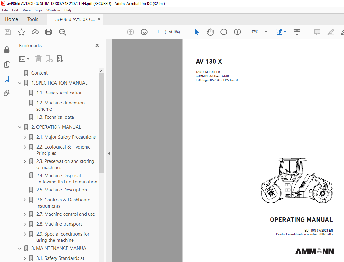Open Attachments paperclip panel

tap(7, 93)
